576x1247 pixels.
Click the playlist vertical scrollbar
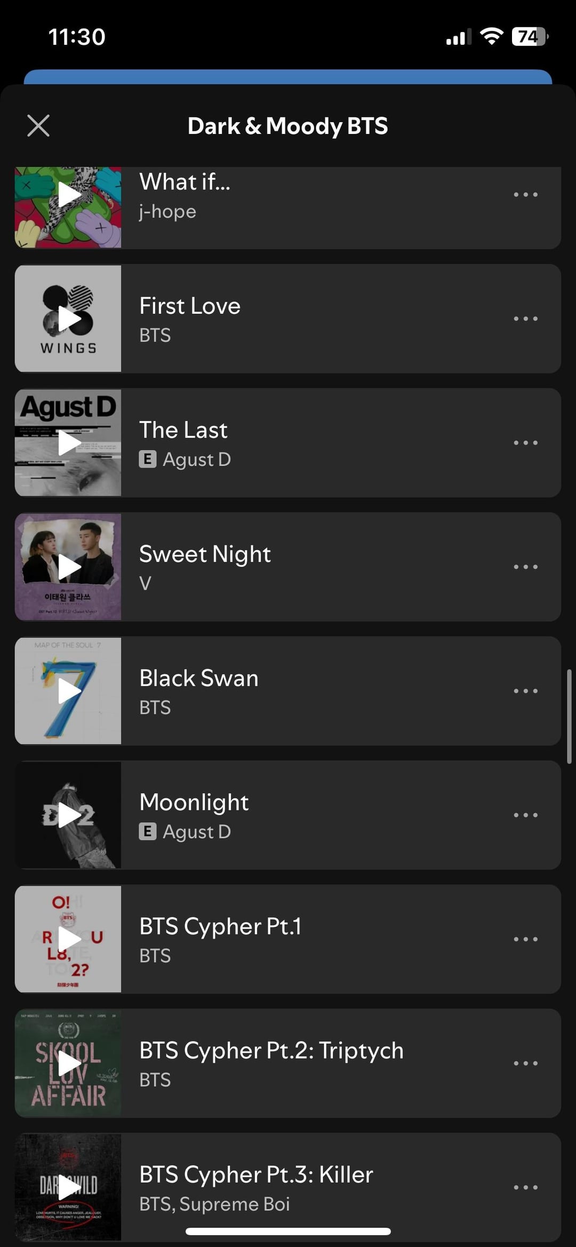tap(569, 716)
